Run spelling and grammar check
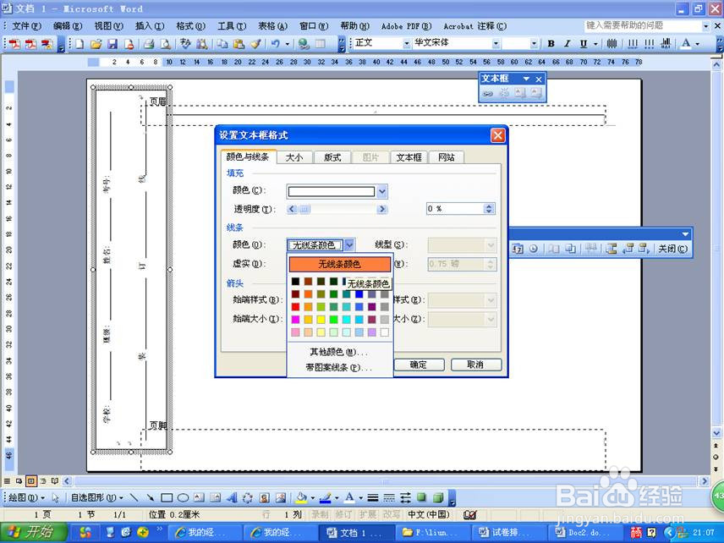 pos(185,44)
